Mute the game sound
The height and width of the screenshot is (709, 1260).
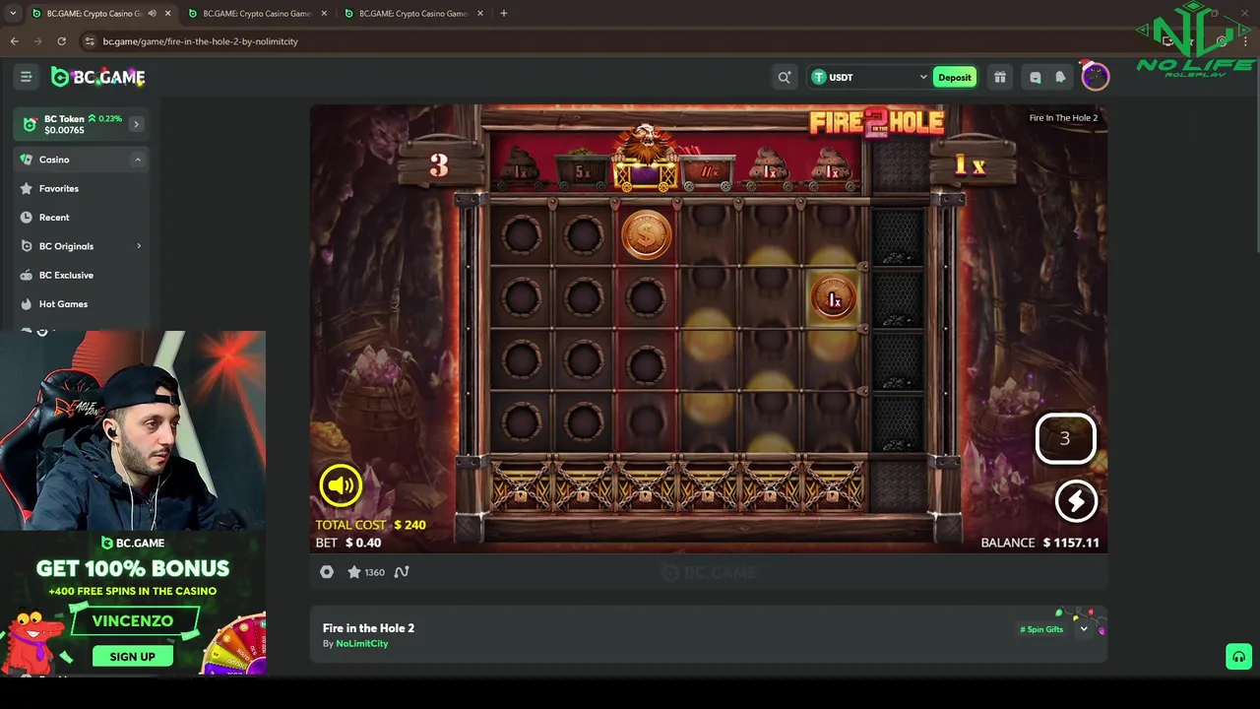click(x=341, y=484)
